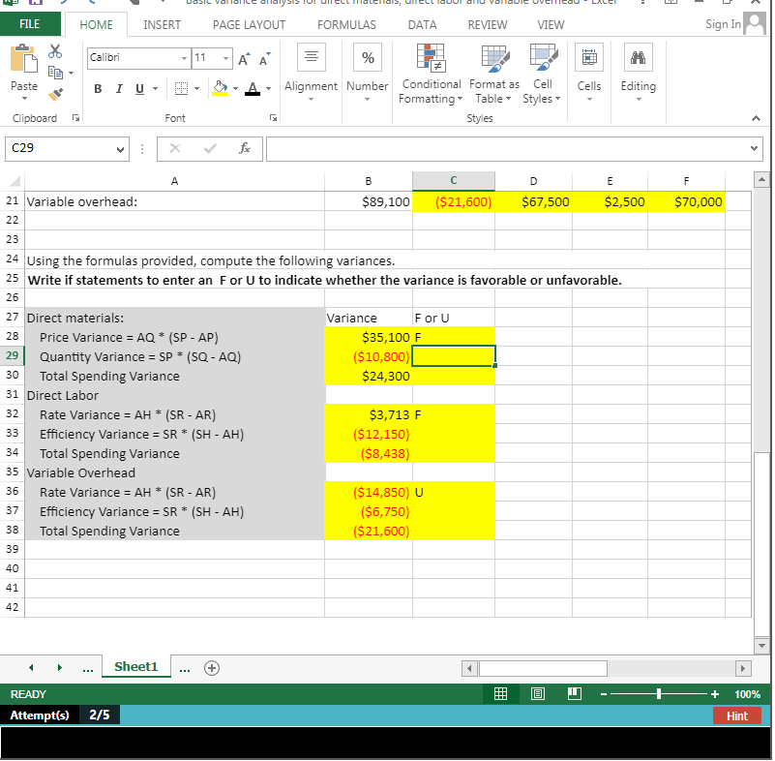Launch the Clipboard dialog launcher

pyautogui.click(x=75, y=118)
